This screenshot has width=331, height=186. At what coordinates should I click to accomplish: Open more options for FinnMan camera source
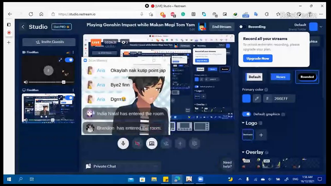click(73, 52)
